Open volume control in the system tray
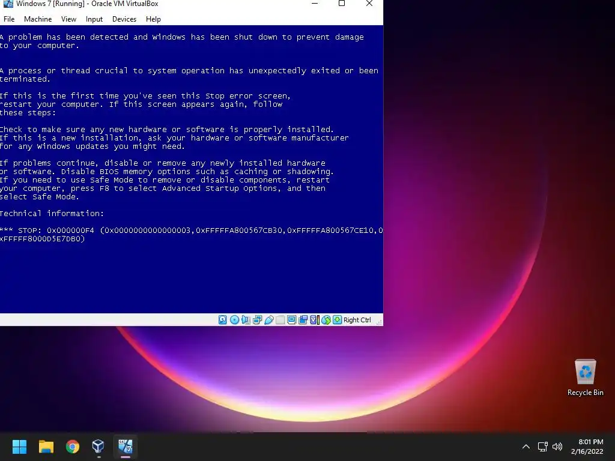The width and height of the screenshot is (615, 461). [x=557, y=447]
